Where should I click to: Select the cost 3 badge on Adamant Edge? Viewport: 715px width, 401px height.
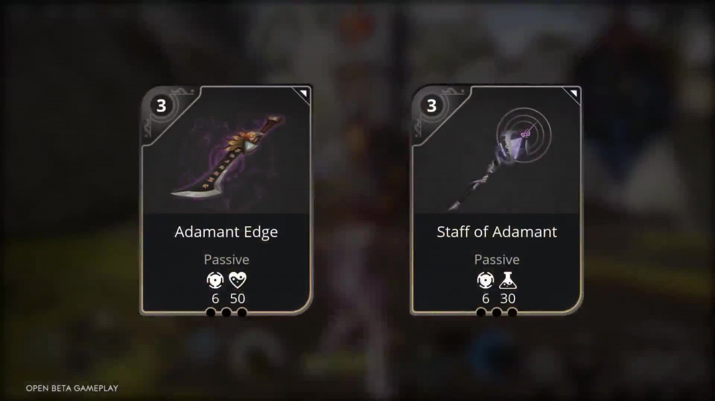(x=161, y=105)
